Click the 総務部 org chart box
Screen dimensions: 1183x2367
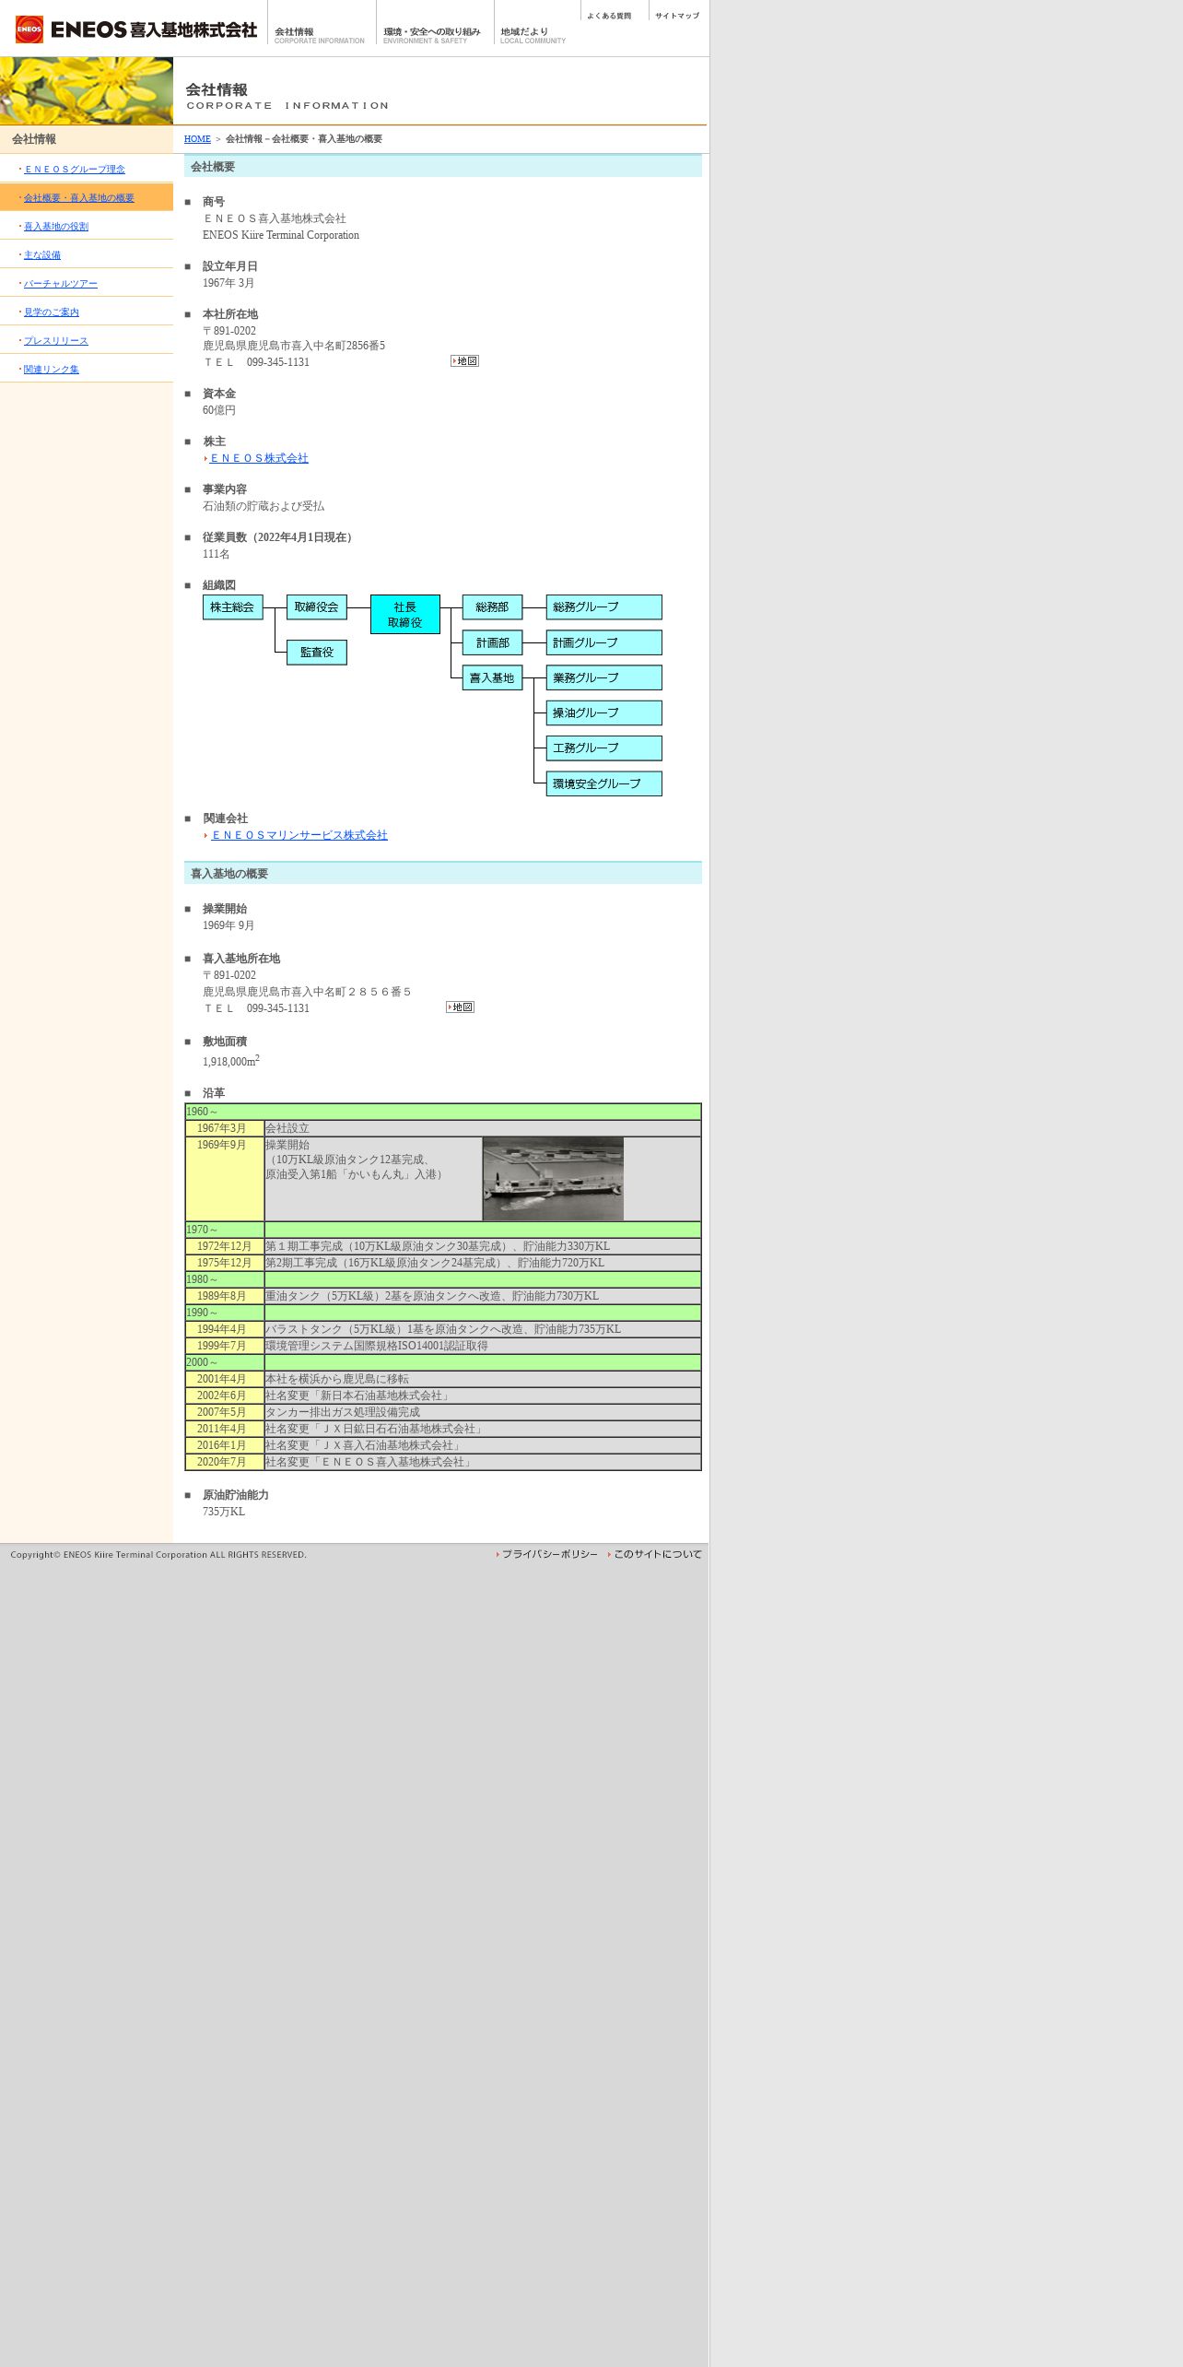(x=493, y=607)
